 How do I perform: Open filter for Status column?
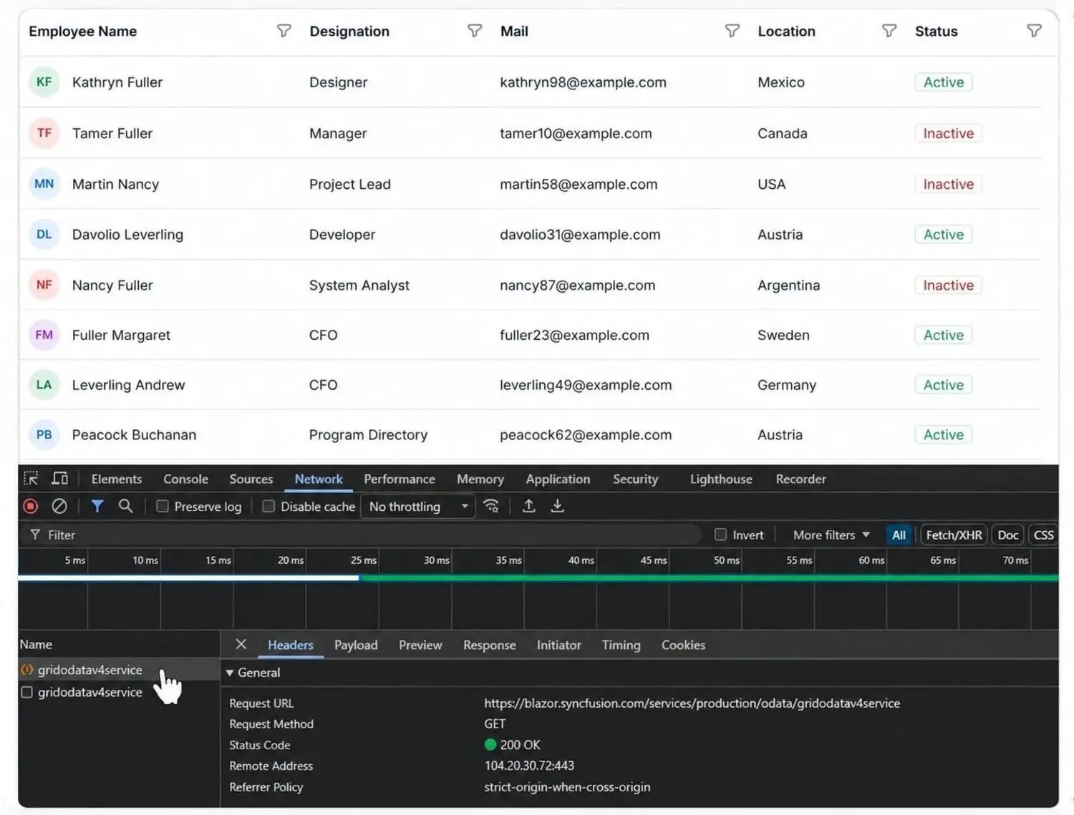coord(1034,31)
